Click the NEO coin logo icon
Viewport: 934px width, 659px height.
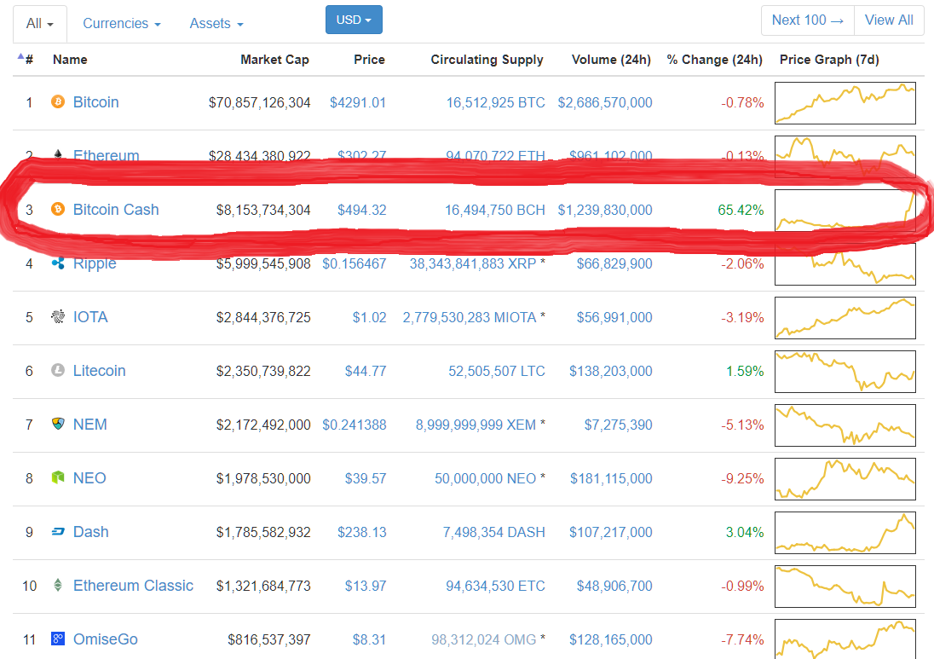coord(57,478)
